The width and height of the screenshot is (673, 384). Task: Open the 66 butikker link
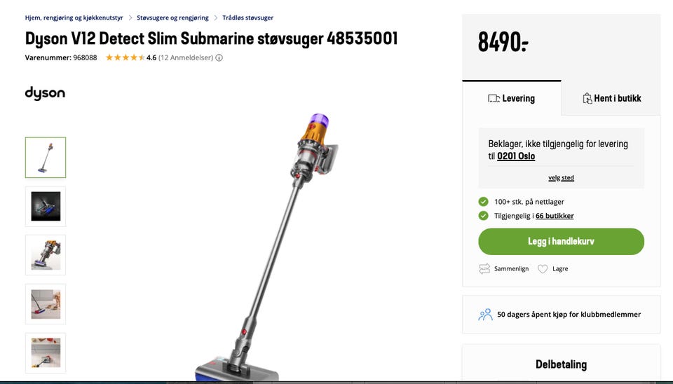click(x=555, y=216)
